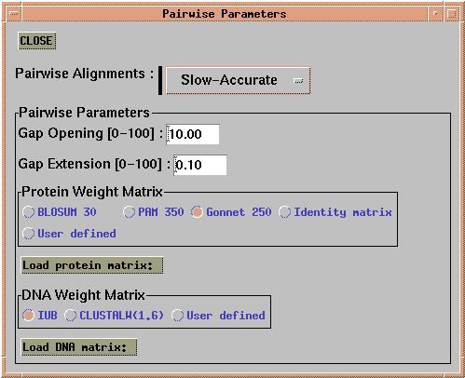Open the window menu icon in title bar
The width and height of the screenshot is (465, 378).
14,14
